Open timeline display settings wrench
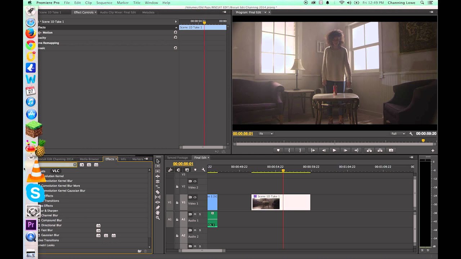The height and width of the screenshot is (259, 461). coord(203,170)
